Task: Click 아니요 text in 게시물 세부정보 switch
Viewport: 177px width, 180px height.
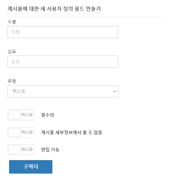Action: pyautogui.click(x=27, y=132)
